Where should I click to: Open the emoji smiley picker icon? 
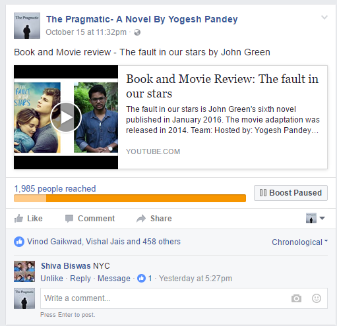tap(317, 298)
